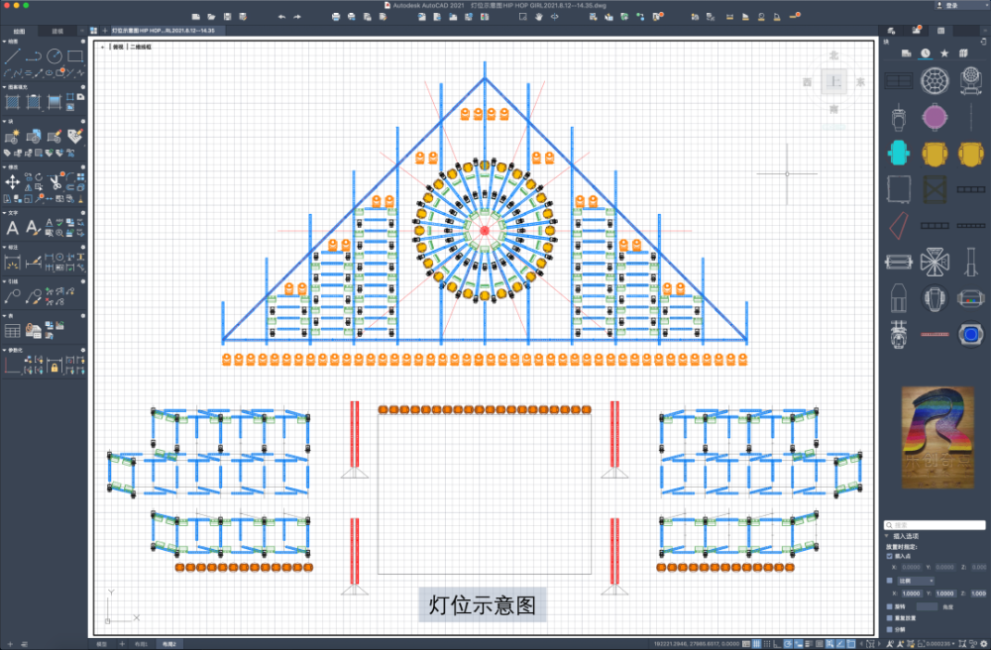Open the annotation scale dropdown in status bar
This screenshot has height=650, width=991.
tap(941, 644)
